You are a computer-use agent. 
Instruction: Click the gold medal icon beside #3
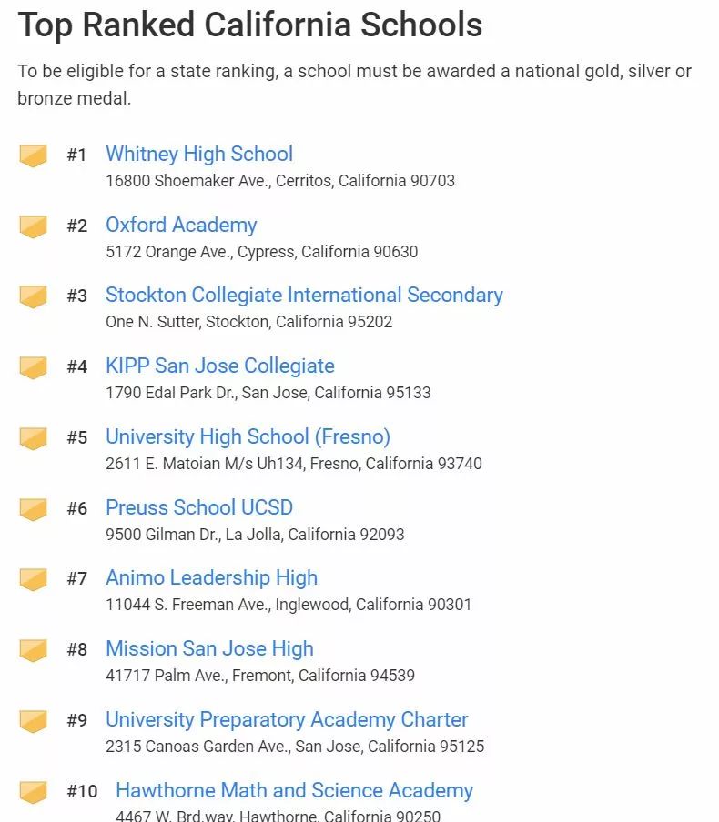[x=33, y=296]
